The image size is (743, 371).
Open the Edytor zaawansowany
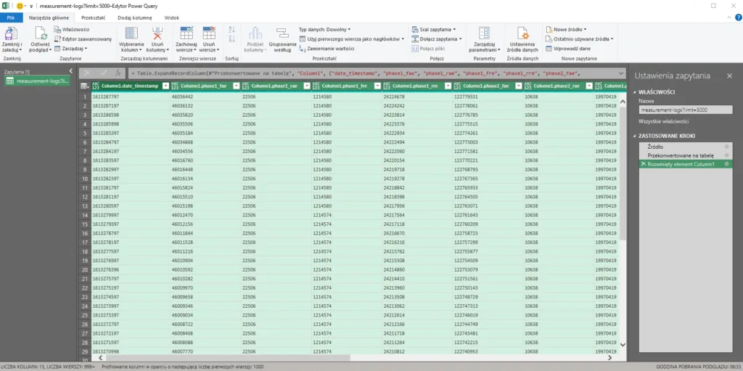(83, 39)
